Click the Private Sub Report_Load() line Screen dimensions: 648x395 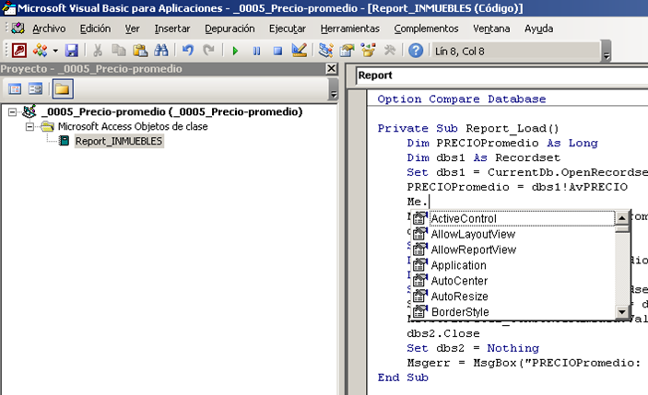coord(468,128)
